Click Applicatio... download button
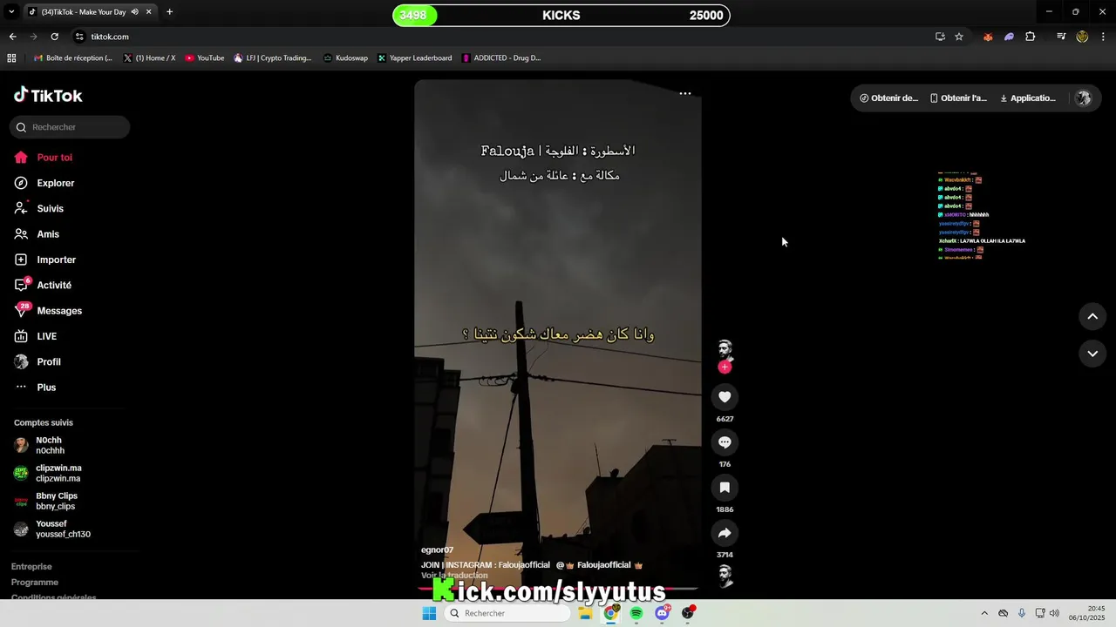 pos(1027,98)
